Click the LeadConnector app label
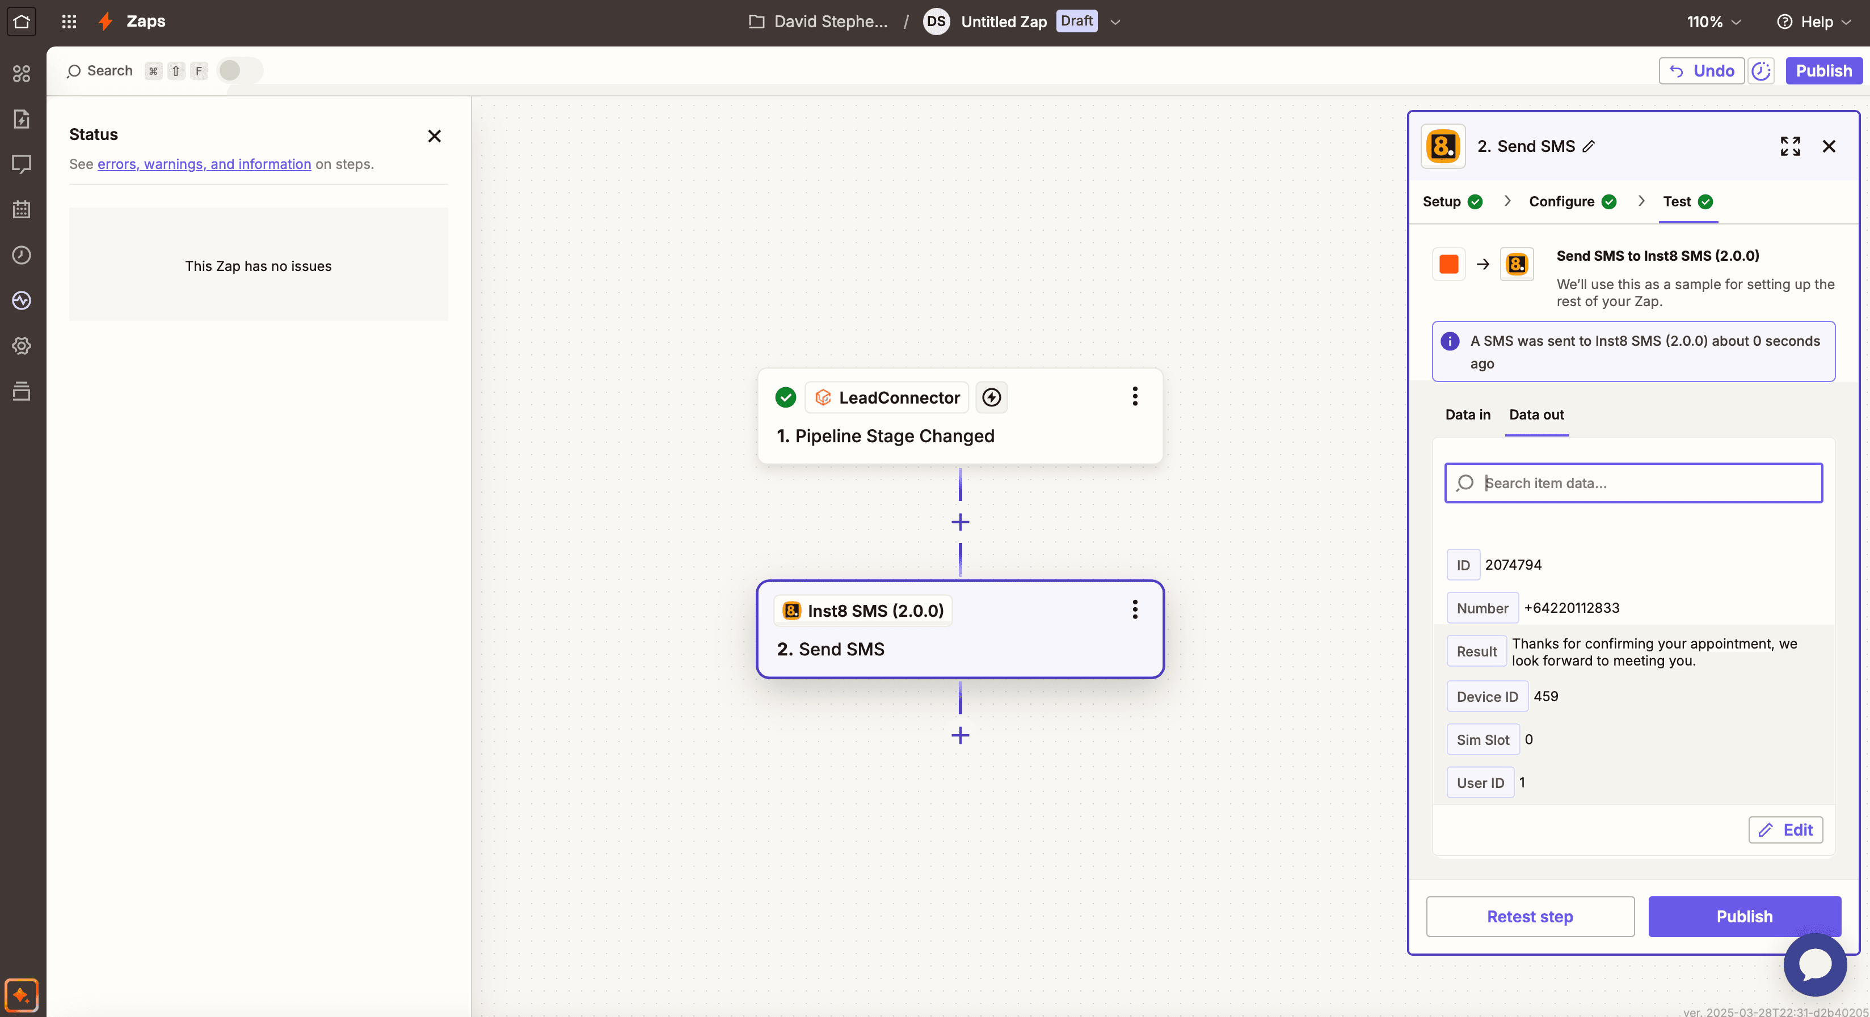1870x1017 pixels. (887, 397)
